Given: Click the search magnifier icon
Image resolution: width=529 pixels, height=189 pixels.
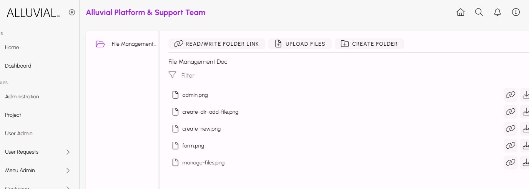Looking at the screenshot, I should pos(479,12).
